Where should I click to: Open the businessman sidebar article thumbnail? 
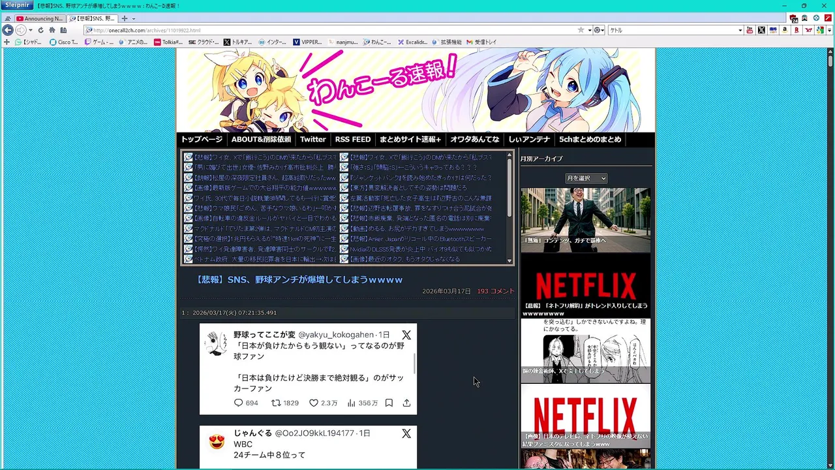(x=586, y=220)
